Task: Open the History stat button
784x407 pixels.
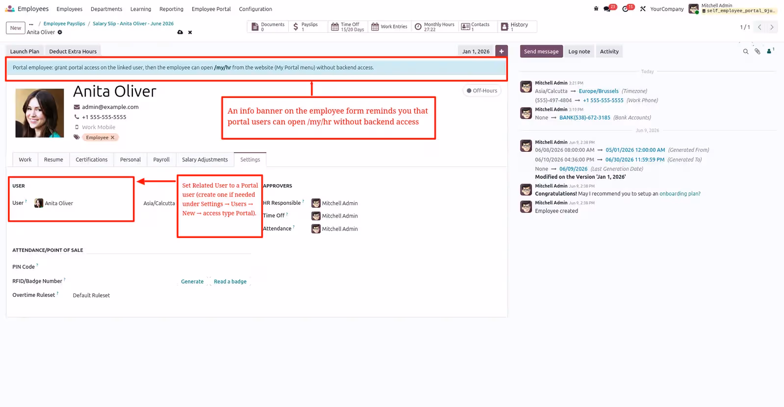Action: click(517, 26)
